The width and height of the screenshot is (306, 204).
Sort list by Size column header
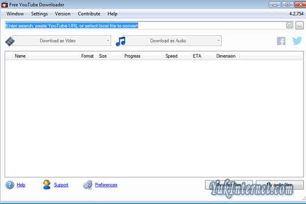coord(103,56)
